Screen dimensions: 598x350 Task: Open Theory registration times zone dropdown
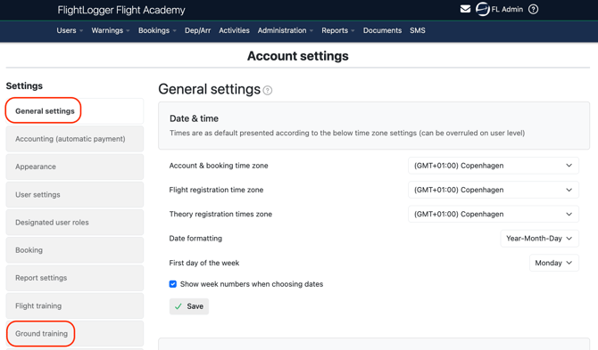(493, 214)
